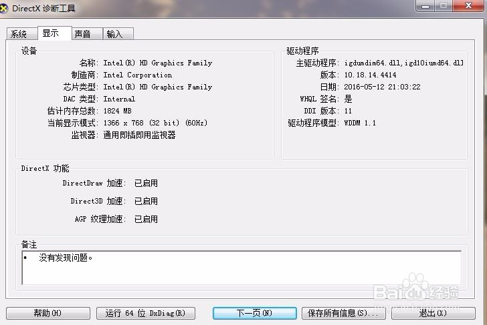This screenshot has height=325, width=487.
Task: Click Direct3D 加速 status '已启用'
Action: [146, 201]
